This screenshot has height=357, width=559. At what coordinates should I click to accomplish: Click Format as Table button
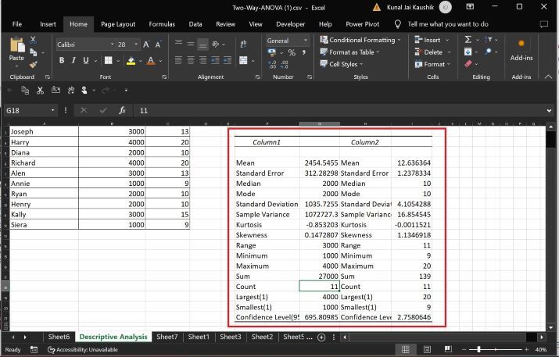(351, 52)
